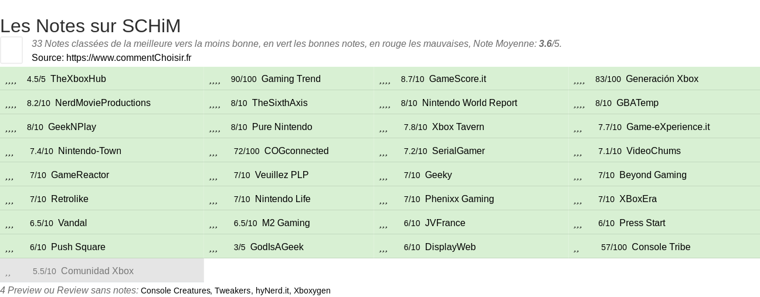Open the Generación Xbox review
The image size is (760, 297).
click(x=662, y=79)
